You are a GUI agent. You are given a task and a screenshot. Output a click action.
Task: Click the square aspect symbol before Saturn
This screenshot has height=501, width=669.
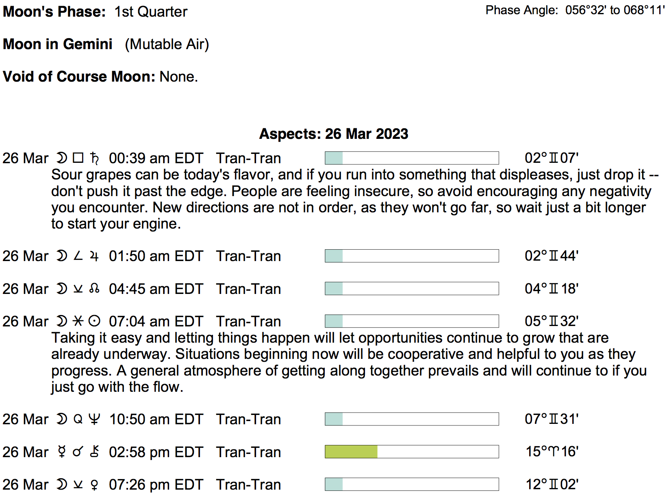click(x=78, y=158)
